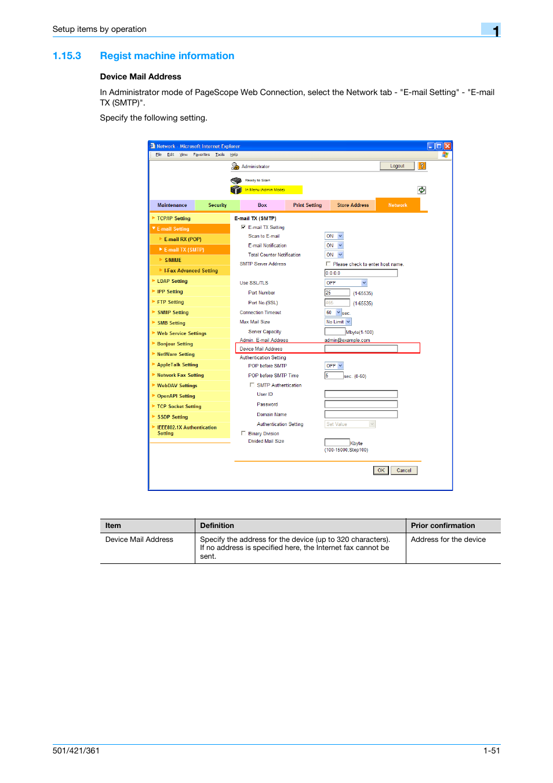The width and height of the screenshot is (553, 783).
Task: Enable the E-mail TX Setting checkbox
Action: 243,227
